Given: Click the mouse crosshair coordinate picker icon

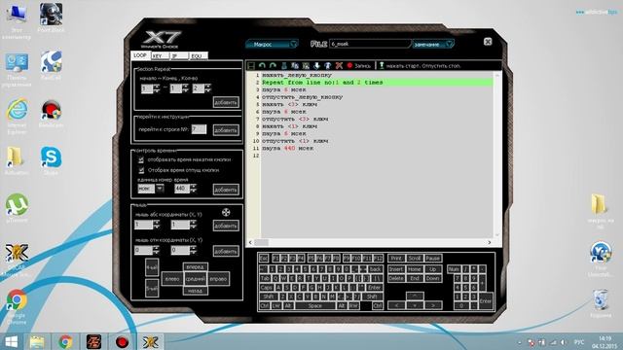Looking at the screenshot, I should (226, 212).
